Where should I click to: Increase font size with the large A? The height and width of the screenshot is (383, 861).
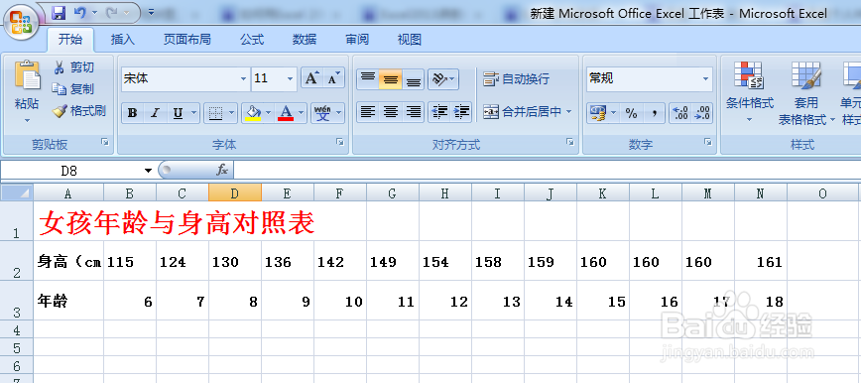[x=311, y=78]
